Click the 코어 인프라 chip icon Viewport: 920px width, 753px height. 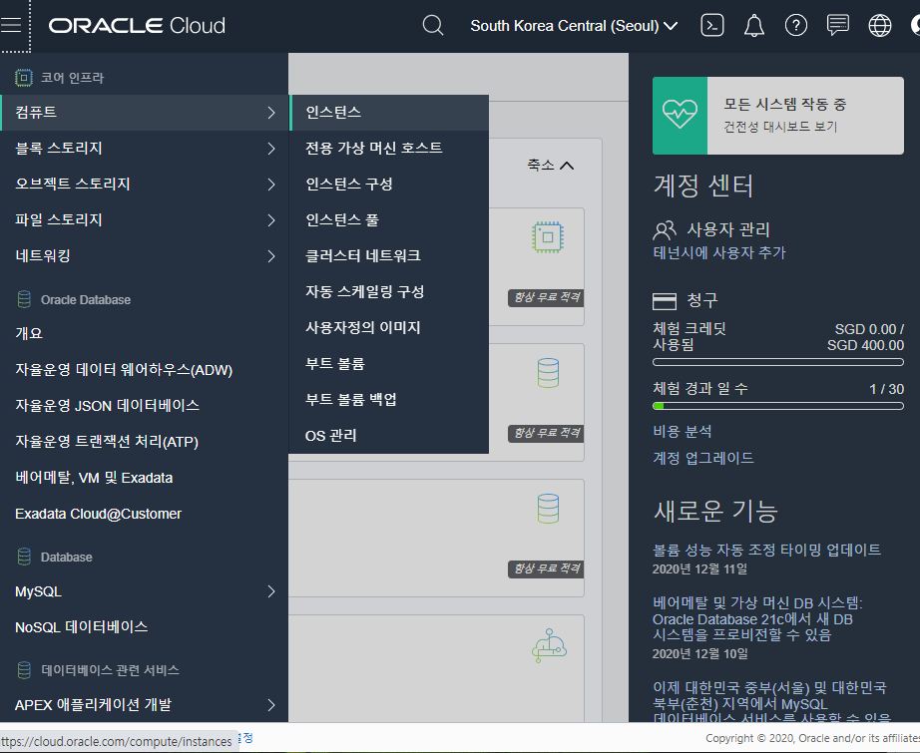coord(24,78)
